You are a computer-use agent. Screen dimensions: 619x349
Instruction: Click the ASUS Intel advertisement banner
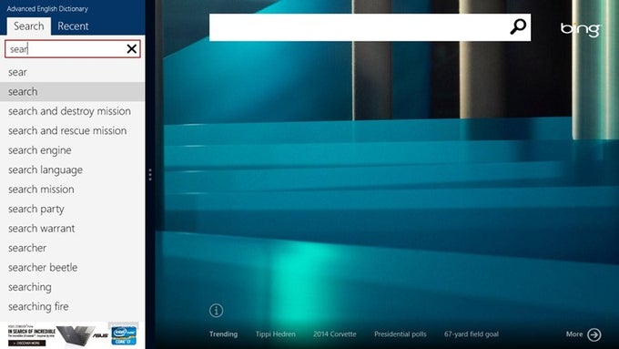[73, 335]
